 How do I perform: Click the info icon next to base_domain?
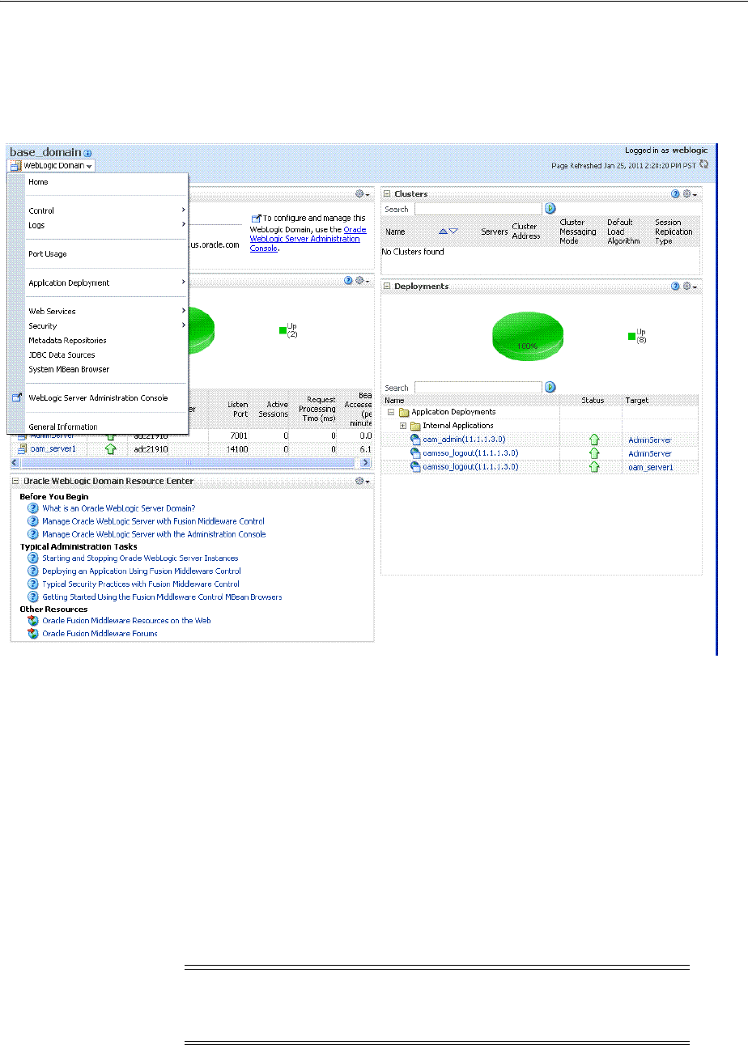point(87,153)
